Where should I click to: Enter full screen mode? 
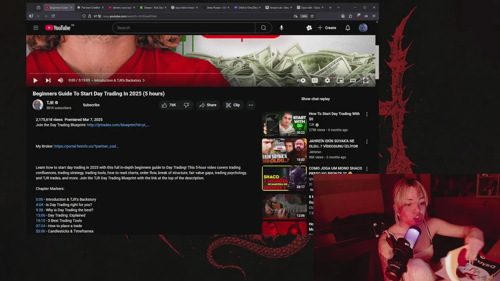point(366,80)
